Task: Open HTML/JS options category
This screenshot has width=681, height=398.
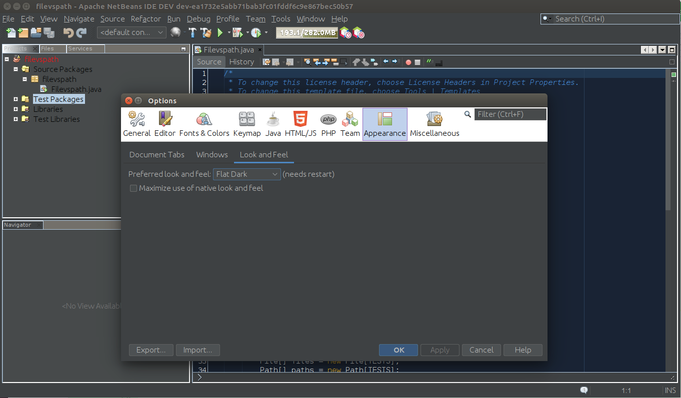Action: 300,124
